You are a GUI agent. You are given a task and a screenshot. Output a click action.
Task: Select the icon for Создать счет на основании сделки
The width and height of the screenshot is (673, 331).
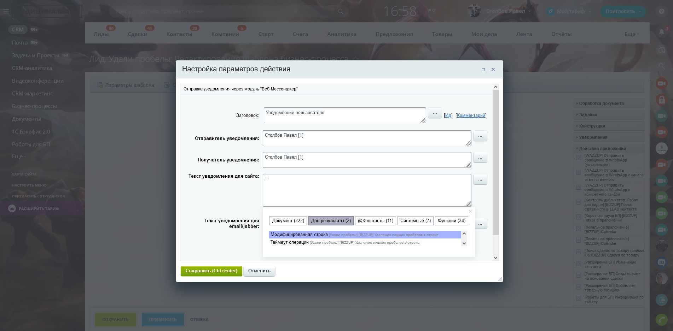point(579,276)
